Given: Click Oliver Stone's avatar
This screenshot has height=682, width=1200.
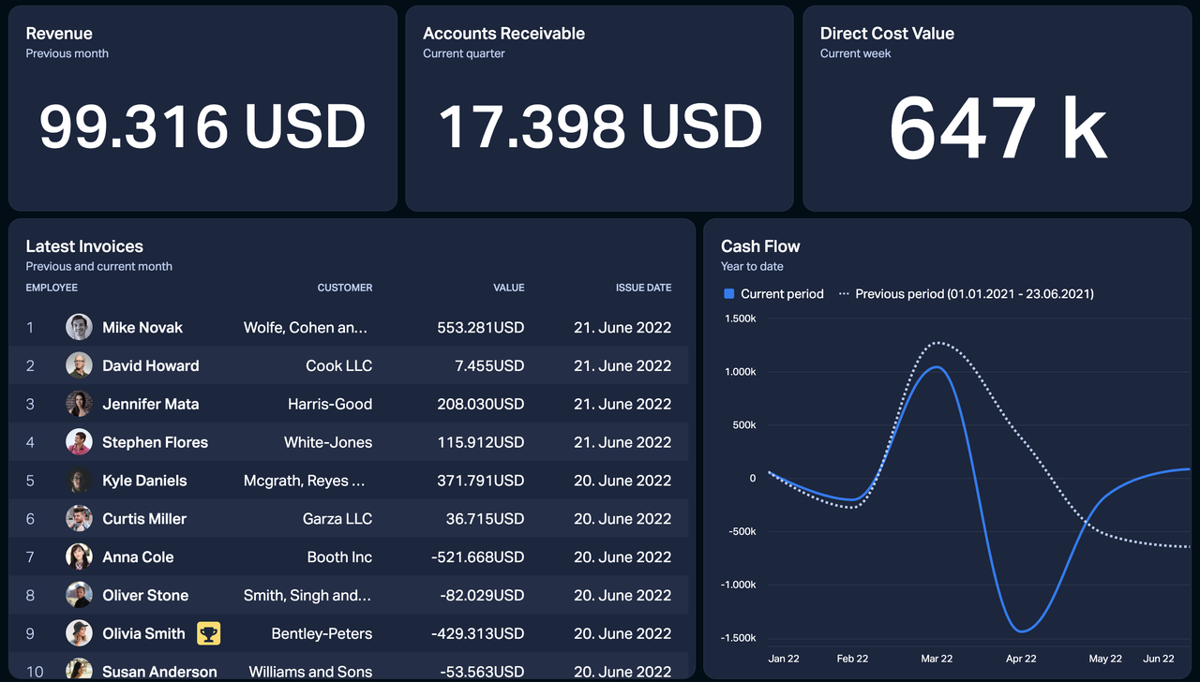Looking at the screenshot, I should pos(79,595).
